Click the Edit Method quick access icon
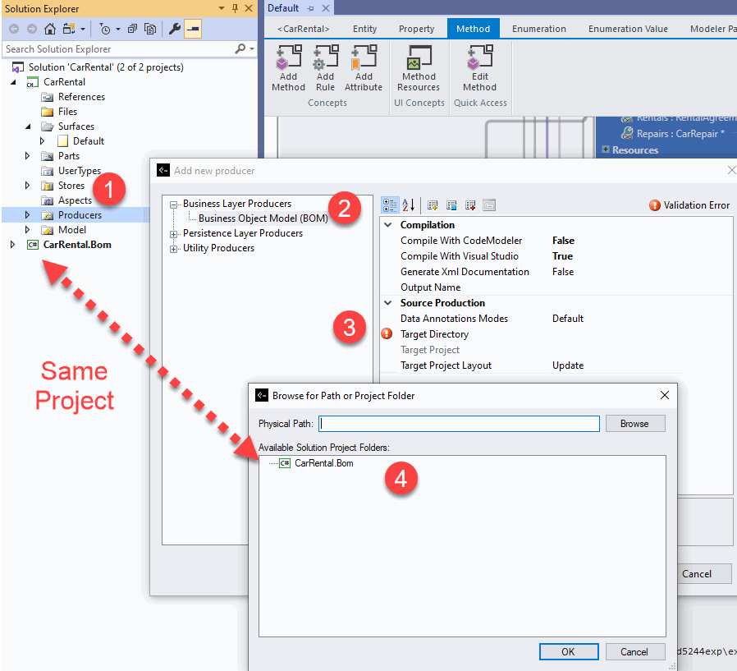The image size is (737, 671). (x=479, y=68)
